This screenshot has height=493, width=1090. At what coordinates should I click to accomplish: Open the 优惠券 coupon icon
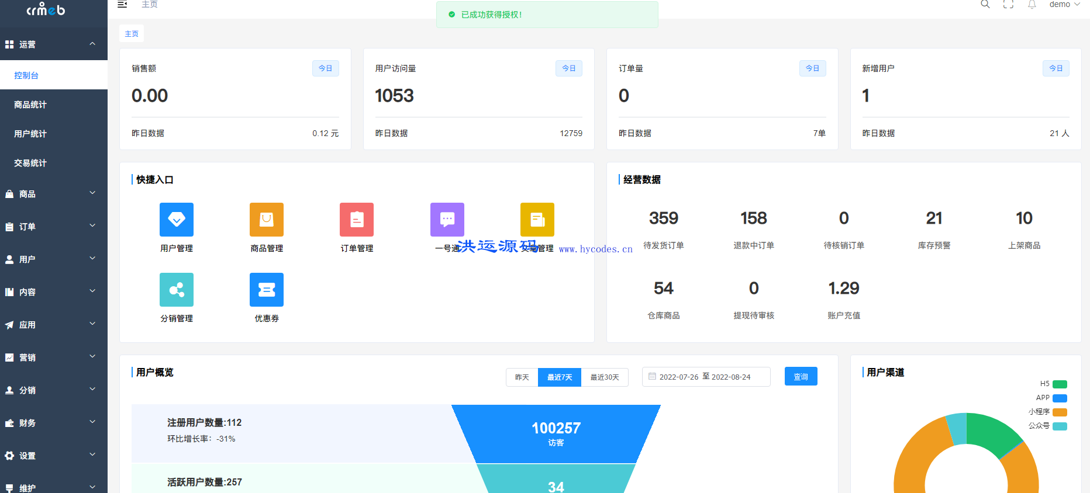(267, 290)
